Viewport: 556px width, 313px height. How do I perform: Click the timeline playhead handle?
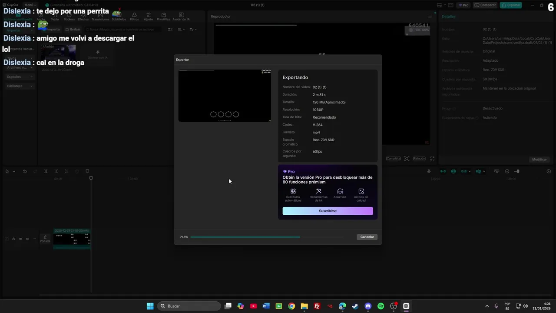[91, 178]
